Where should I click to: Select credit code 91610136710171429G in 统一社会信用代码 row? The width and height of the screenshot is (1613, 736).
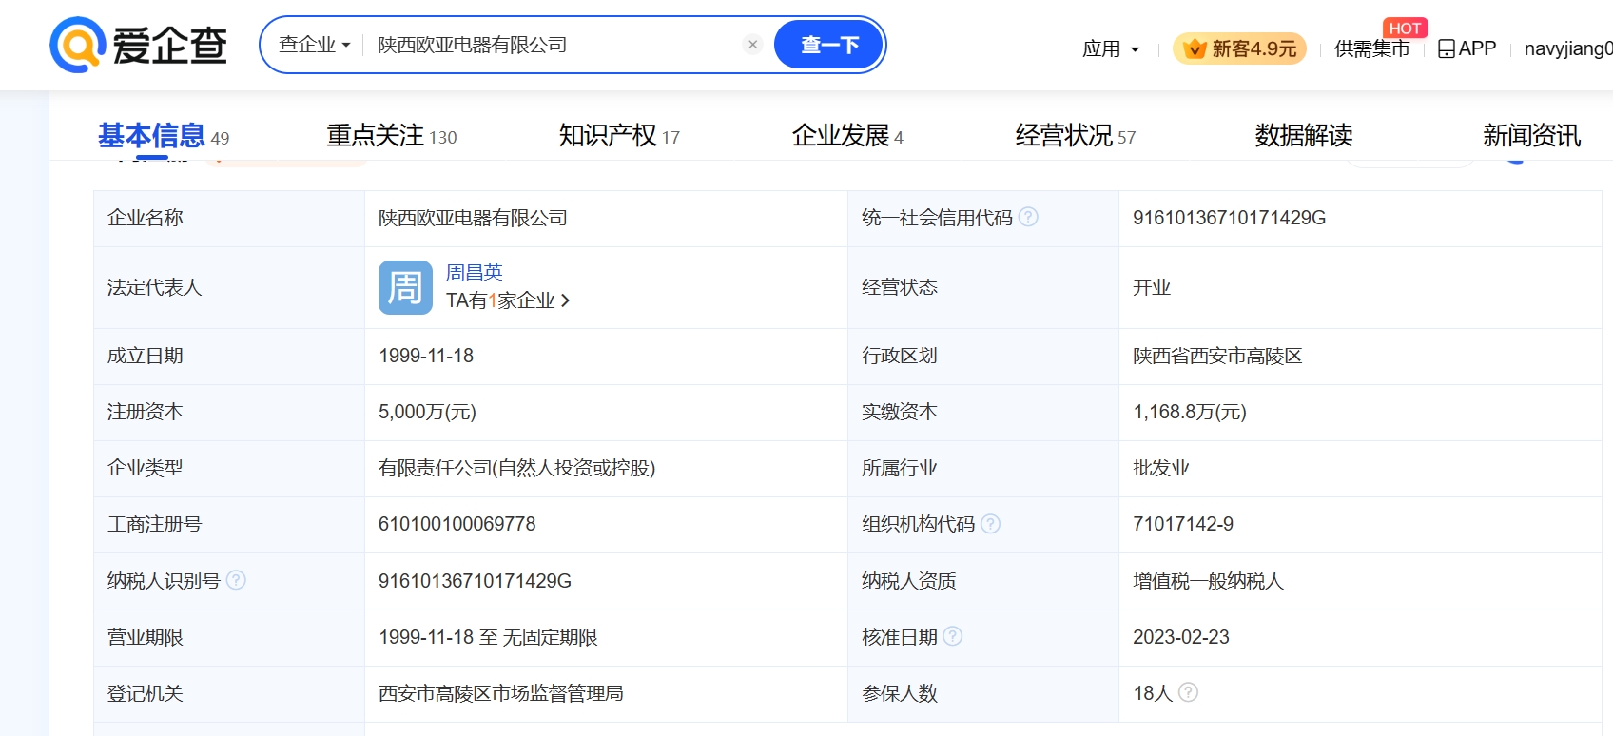[x=1229, y=218]
